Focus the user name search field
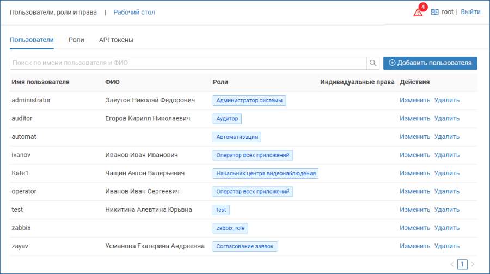 coord(188,63)
